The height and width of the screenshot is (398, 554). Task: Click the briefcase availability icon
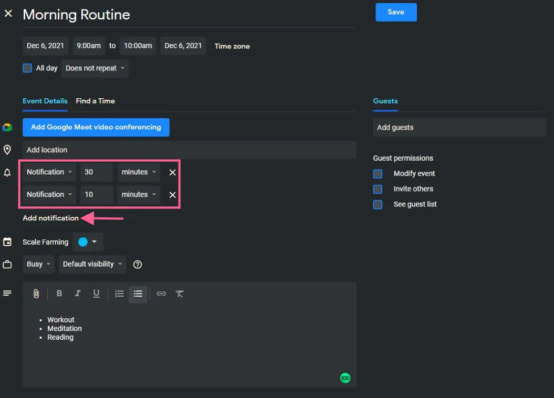[x=7, y=264]
